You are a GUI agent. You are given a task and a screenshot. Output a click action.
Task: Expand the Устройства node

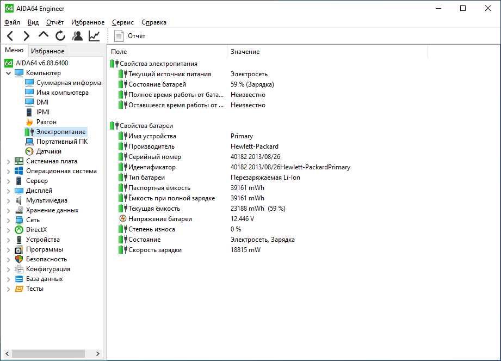[x=9, y=240]
